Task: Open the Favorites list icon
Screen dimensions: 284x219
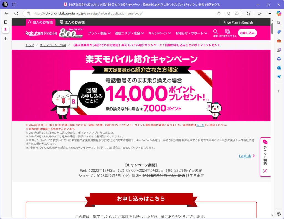Action: (260, 13)
